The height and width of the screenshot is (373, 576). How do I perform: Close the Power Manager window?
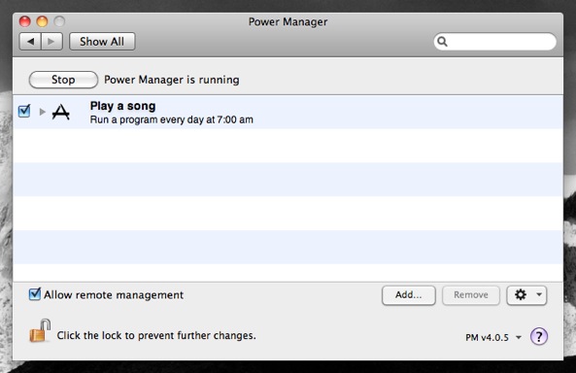25,21
